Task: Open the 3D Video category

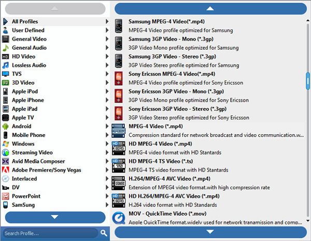Action: [x=55, y=82]
